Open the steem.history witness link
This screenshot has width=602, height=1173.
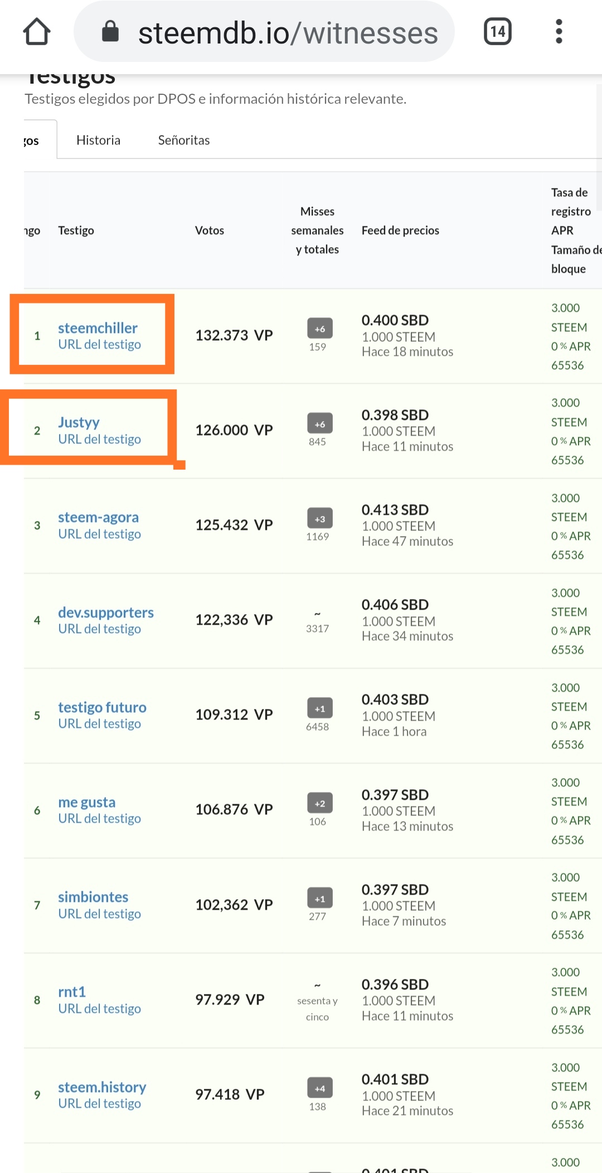coord(102,1087)
